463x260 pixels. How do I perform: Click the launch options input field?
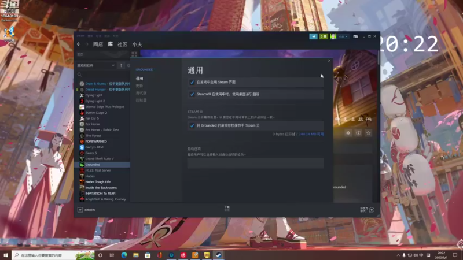(255, 163)
